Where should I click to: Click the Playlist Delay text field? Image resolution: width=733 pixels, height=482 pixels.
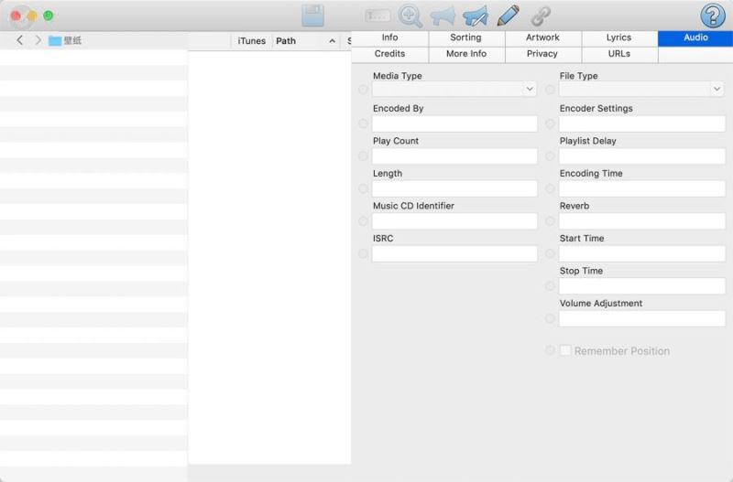point(642,156)
